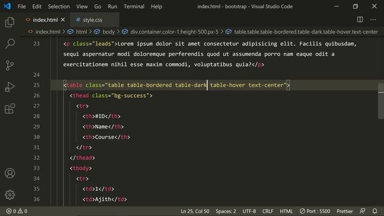The image size is (384, 216).
Task: Click the "table-bordered" class name
Action: (149, 85)
